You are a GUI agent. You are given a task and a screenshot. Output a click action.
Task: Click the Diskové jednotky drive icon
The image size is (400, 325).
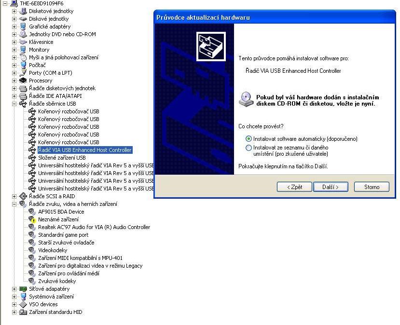pos(23,19)
